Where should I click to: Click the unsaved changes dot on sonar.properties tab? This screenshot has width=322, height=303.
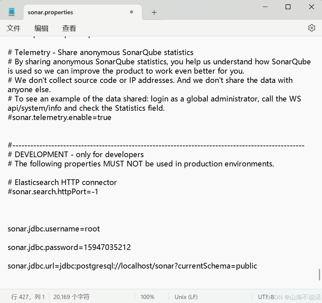pyautogui.click(x=131, y=12)
